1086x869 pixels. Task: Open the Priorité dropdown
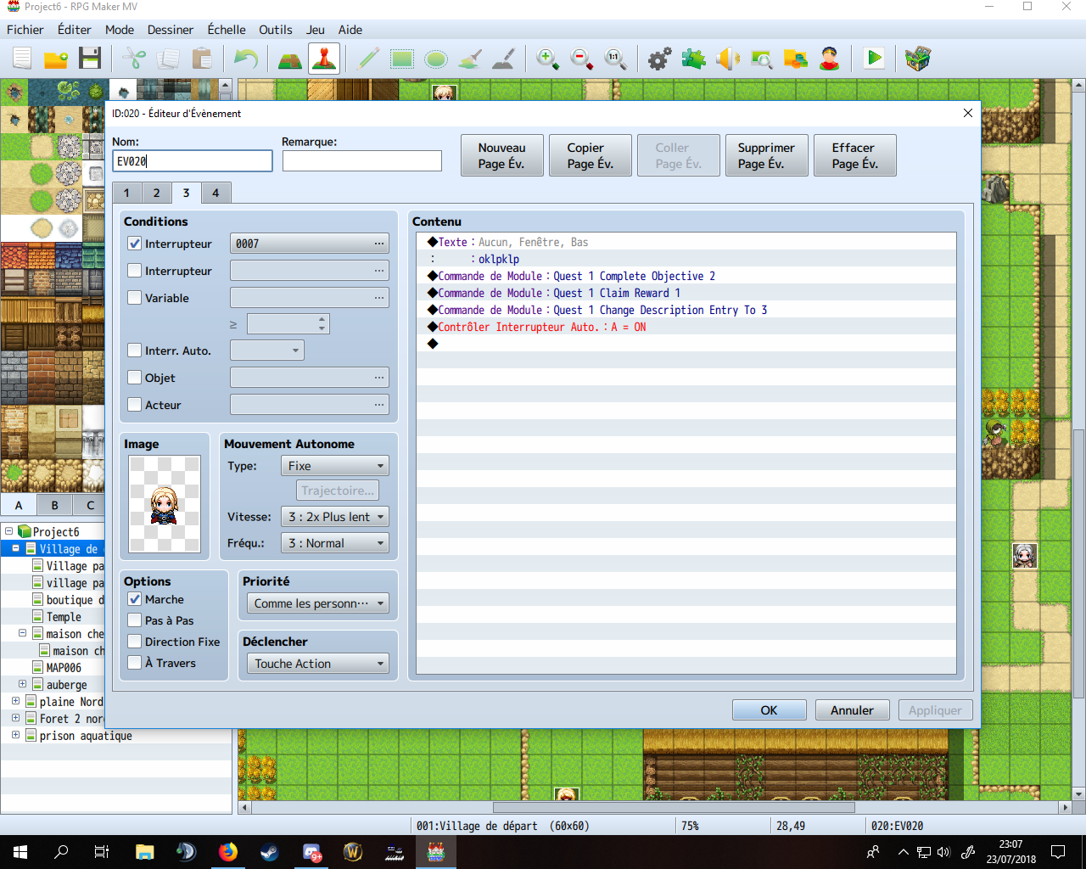[x=317, y=603]
